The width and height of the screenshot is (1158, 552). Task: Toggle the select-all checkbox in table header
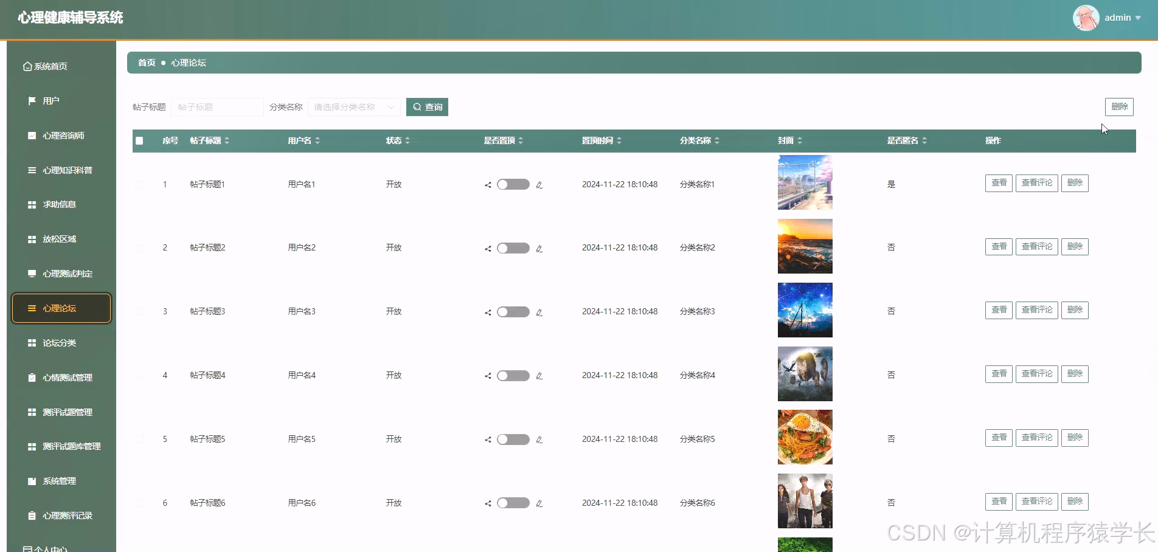(139, 140)
